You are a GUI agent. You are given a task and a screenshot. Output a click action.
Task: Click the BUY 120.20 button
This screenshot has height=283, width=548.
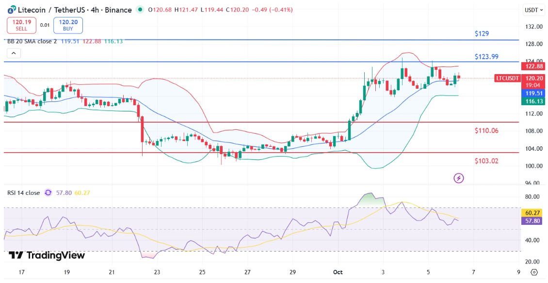[69, 25]
